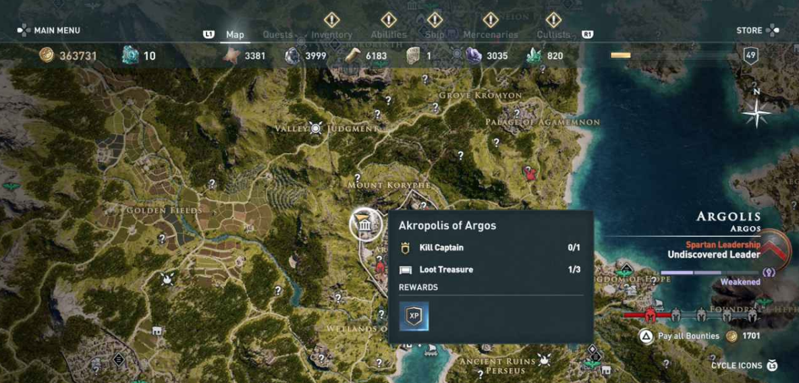
Task: Open the Cultists tab
Action: tap(553, 34)
